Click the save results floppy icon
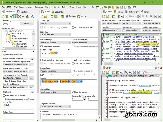The image size is (163, 122). (114, 16)
